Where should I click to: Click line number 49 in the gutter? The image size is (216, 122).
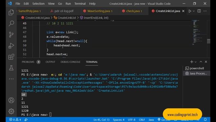tap(25, 41)
